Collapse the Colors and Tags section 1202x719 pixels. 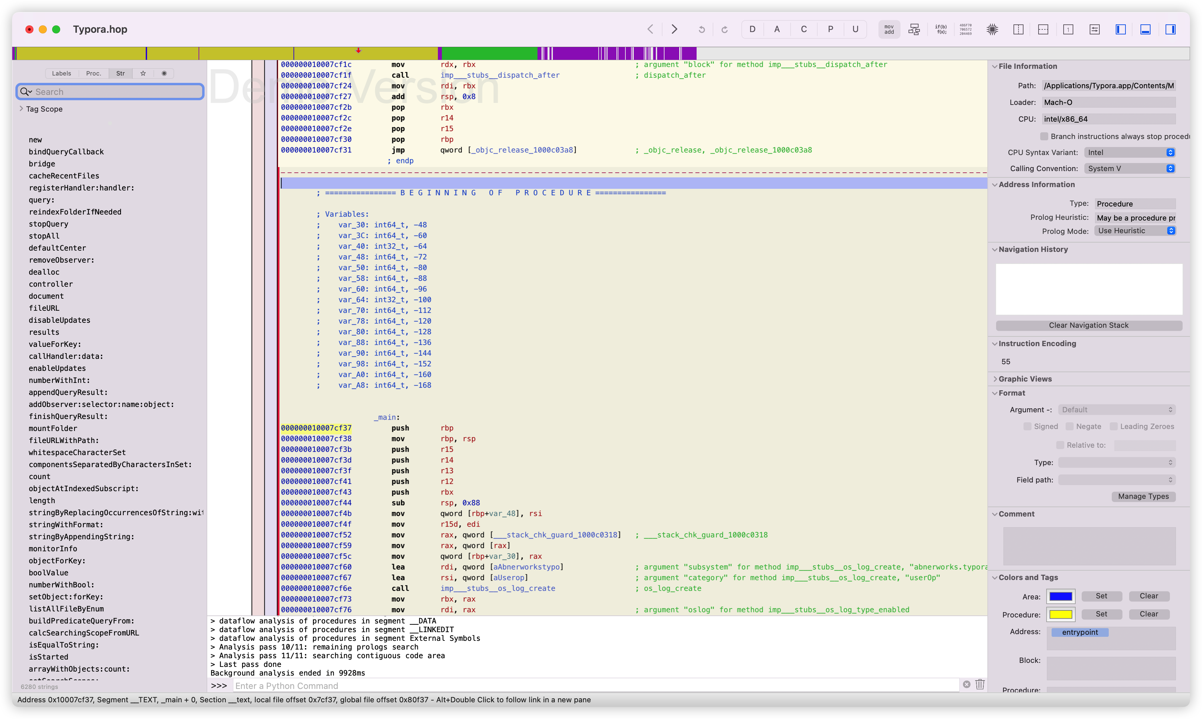pos(994,578)
